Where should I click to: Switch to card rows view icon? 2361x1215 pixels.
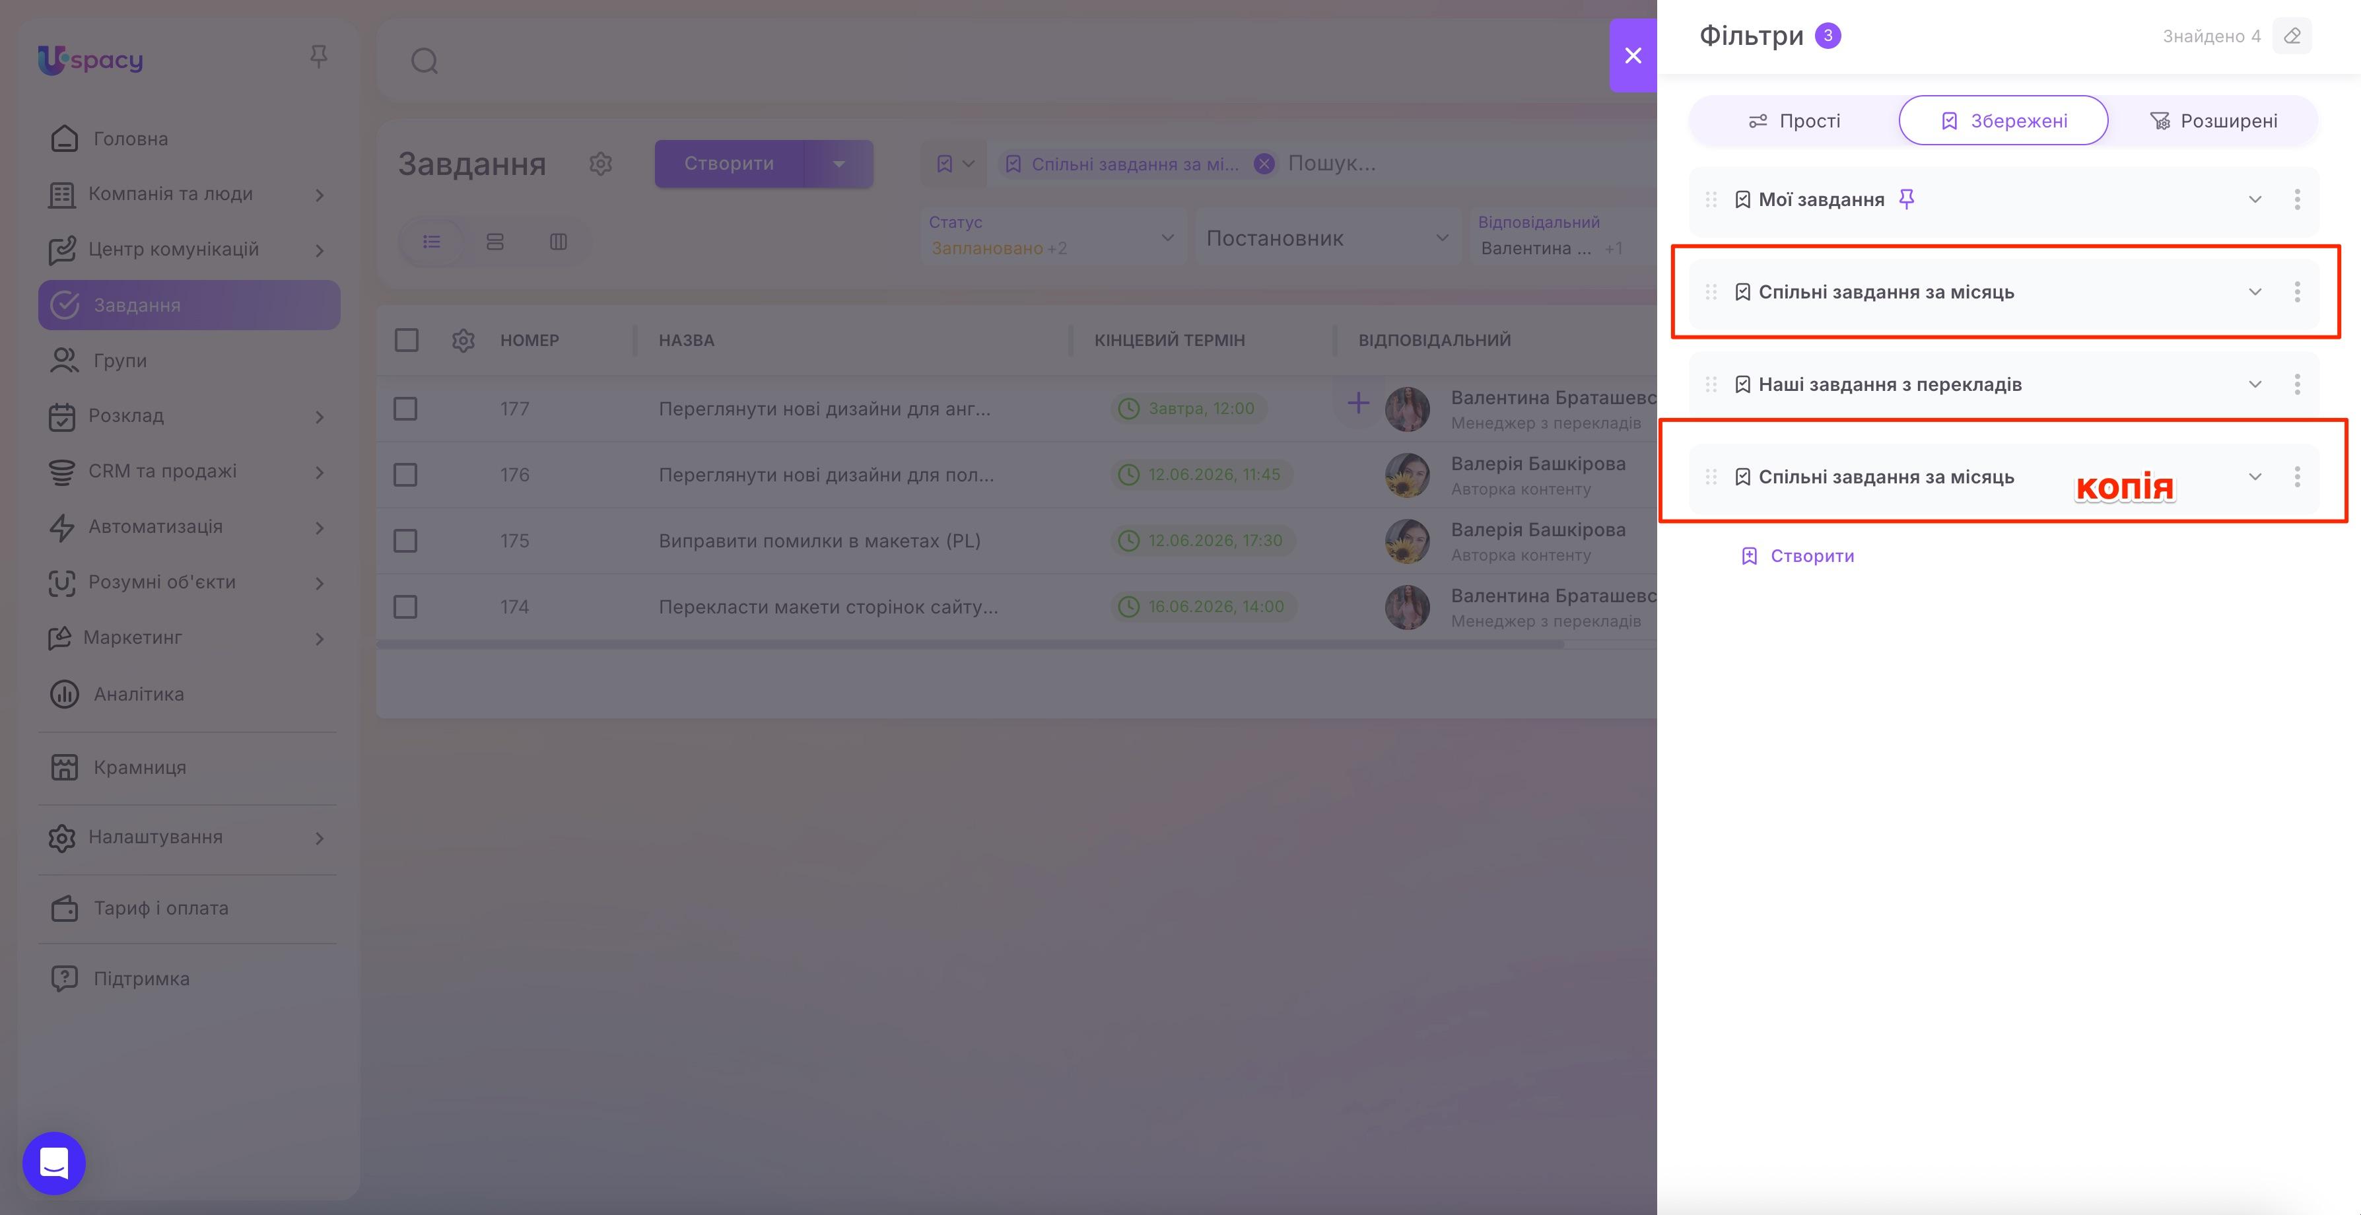(x=495, y=241)
